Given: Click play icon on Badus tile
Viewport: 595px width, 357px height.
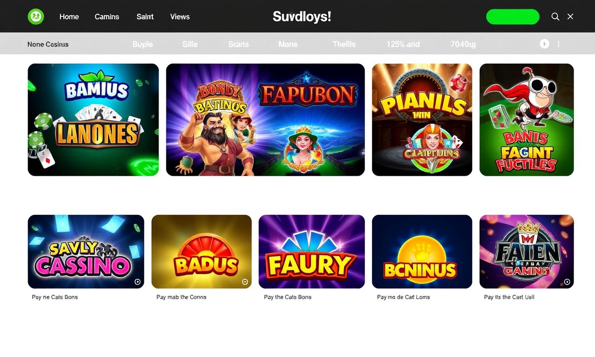Looking at the screenshot, I should point(245,282).
